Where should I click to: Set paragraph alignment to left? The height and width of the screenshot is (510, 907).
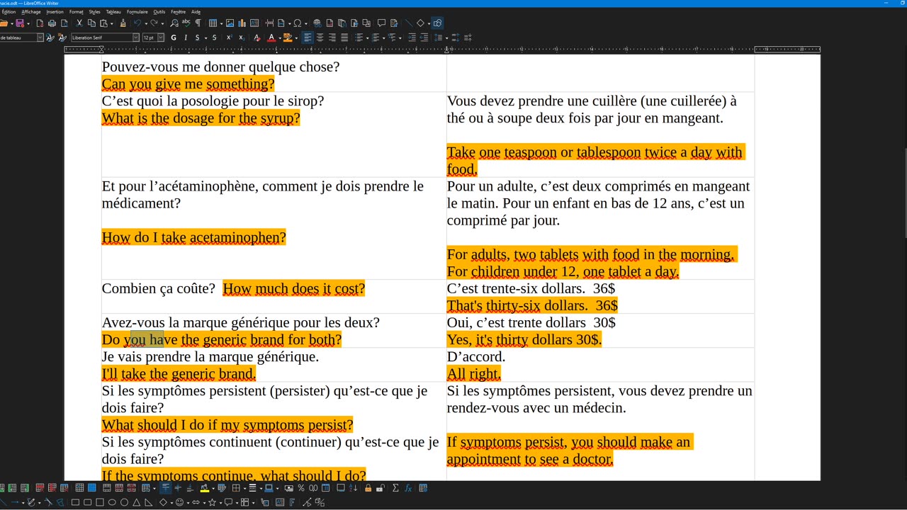click(308, 38)
